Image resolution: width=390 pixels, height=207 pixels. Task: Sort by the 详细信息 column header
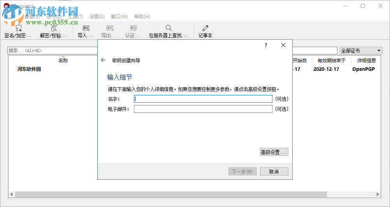click(x=366, y=60)
